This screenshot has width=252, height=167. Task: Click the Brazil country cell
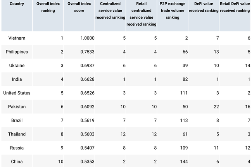pos(17,120)
